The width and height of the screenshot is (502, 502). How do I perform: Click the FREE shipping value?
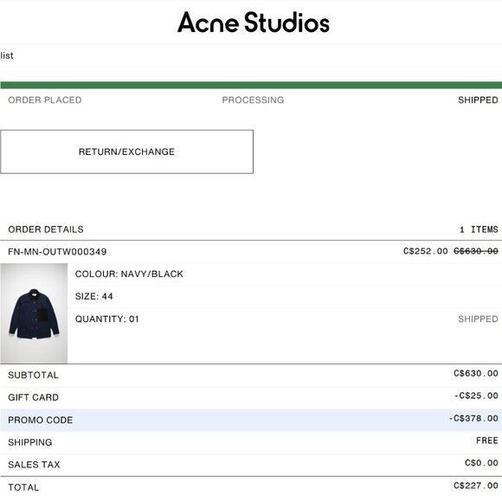pyautogui.click(x=487, y=441)
